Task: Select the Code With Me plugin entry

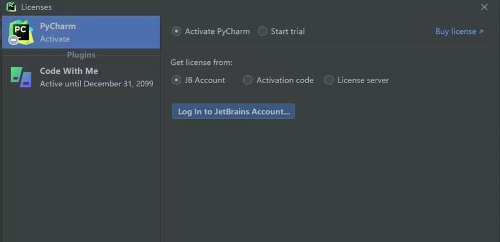Action: click(x=81, y=77)
